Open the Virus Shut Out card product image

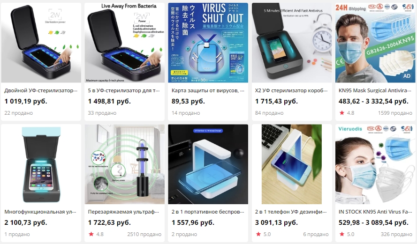click(208, 43)
